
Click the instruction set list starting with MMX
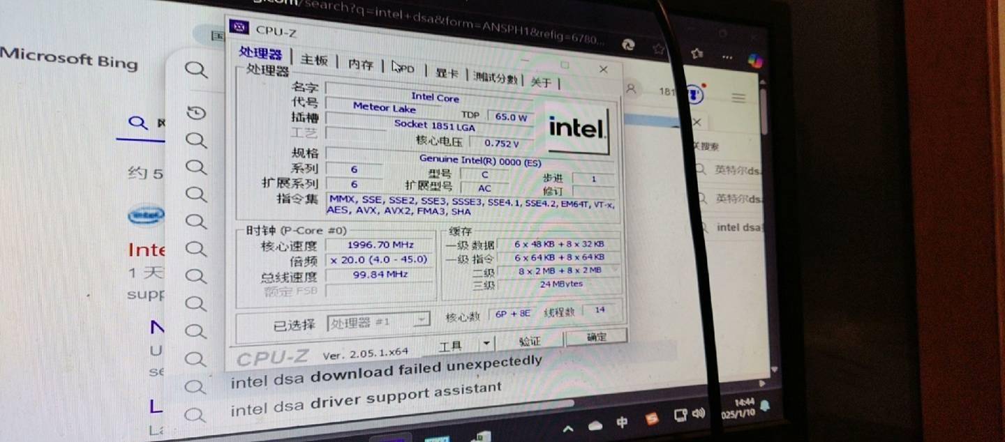(472, 206)
